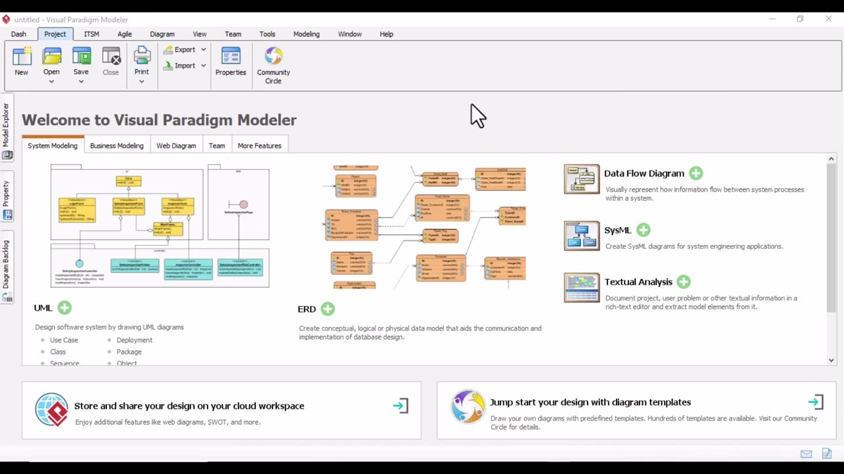Click the ERD diagram thumbnail

point(424,227)
